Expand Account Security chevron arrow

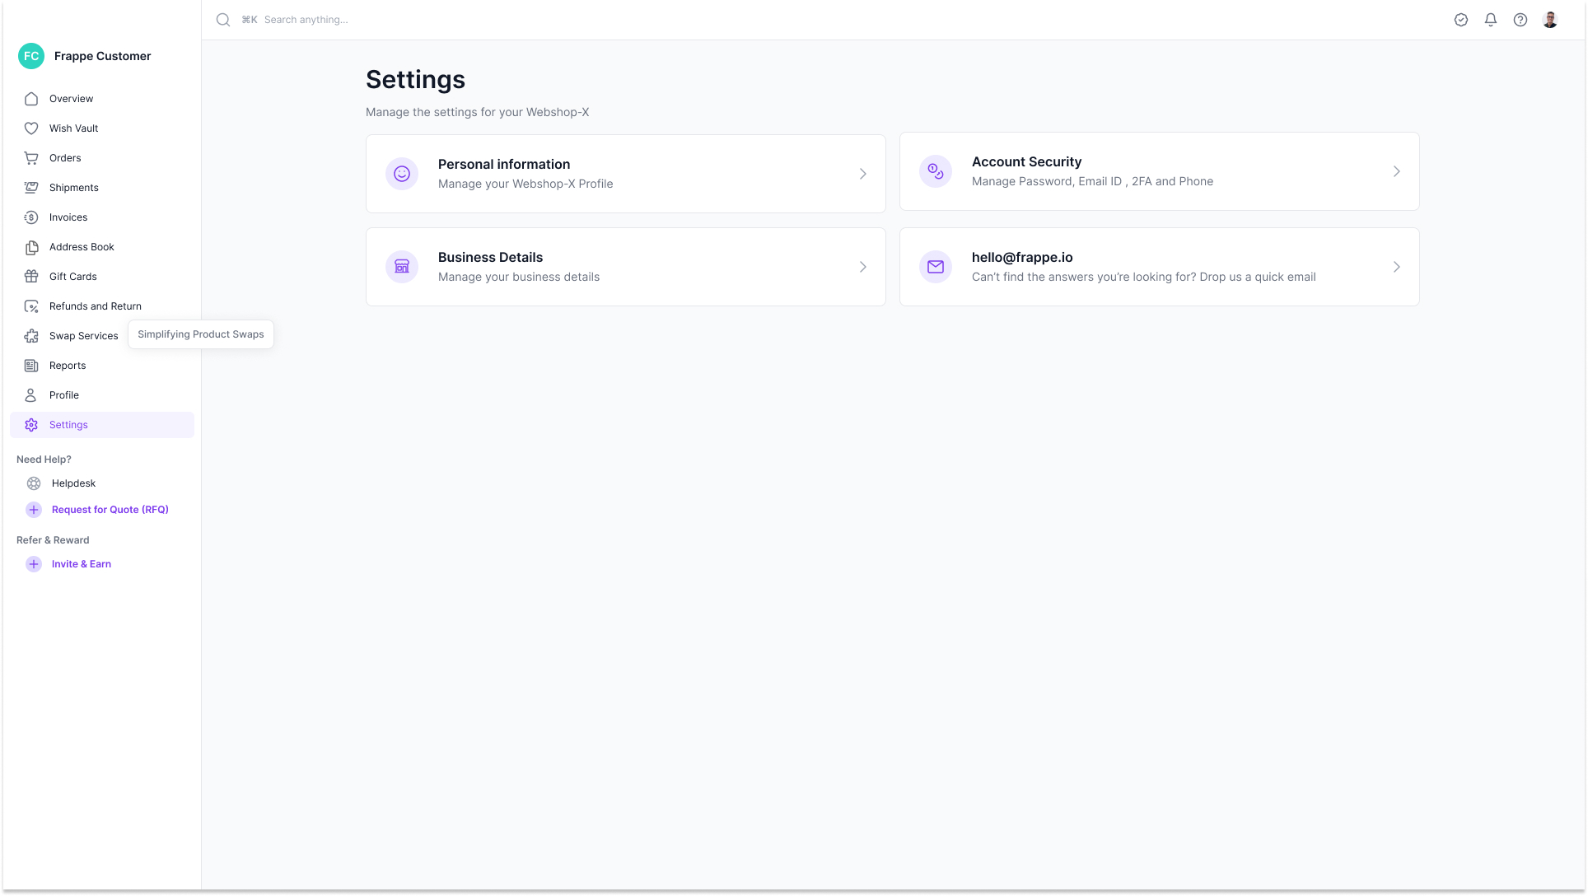pyautogui.click(x=1397, y=171)
